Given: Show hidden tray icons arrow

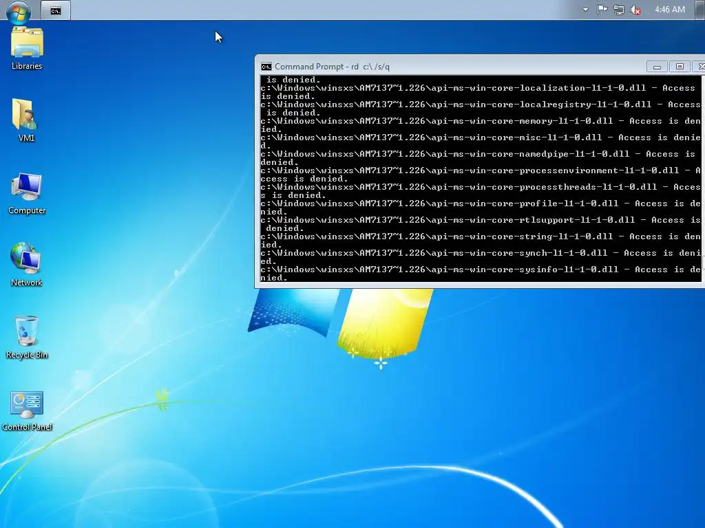Looking at the screenshot, I should pyautogui.click(x=585, y=10).
